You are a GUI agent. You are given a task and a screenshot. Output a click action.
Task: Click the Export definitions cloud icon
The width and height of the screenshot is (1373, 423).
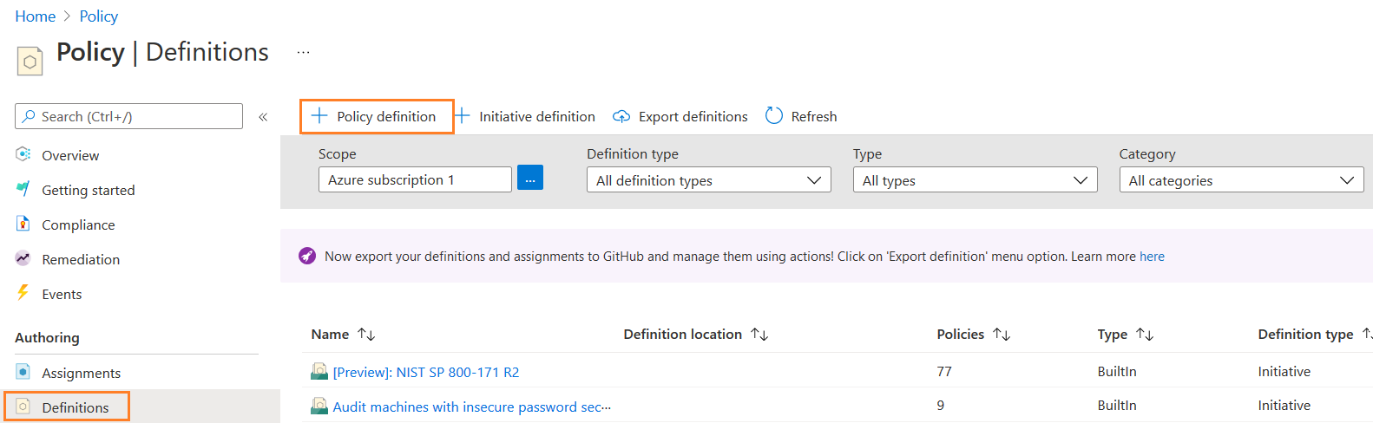point(621,116)
